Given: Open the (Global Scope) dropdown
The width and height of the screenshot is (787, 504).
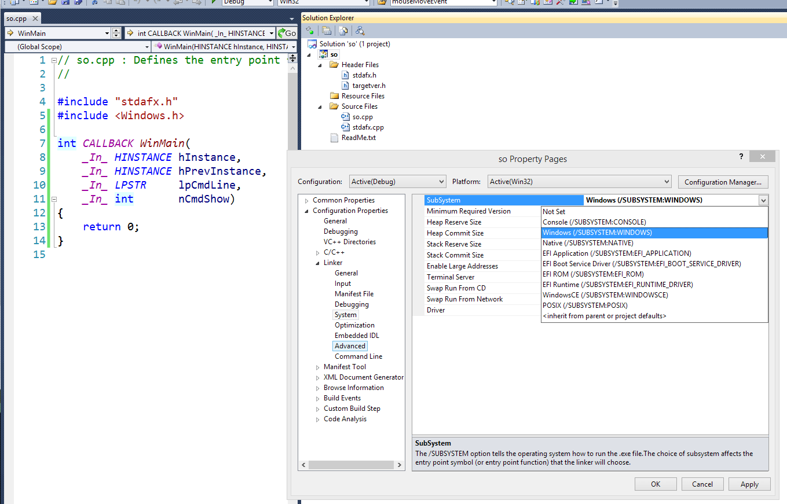Looking at the screenshot, I should (78, 47).
